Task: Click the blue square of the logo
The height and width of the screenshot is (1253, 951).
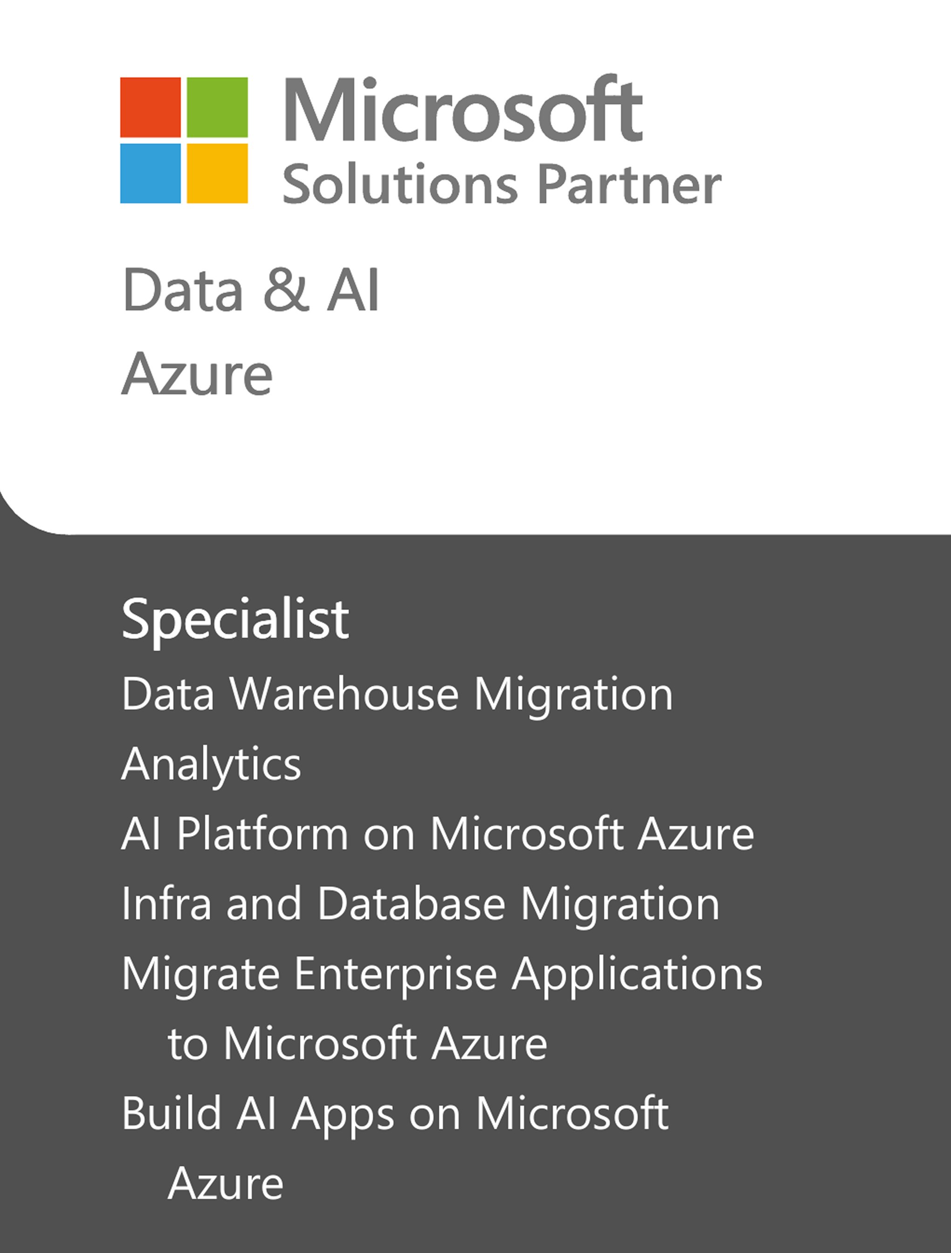Action: [151, 173]
